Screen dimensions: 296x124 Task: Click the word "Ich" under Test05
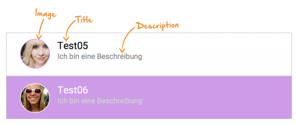(x=62, y=56)
